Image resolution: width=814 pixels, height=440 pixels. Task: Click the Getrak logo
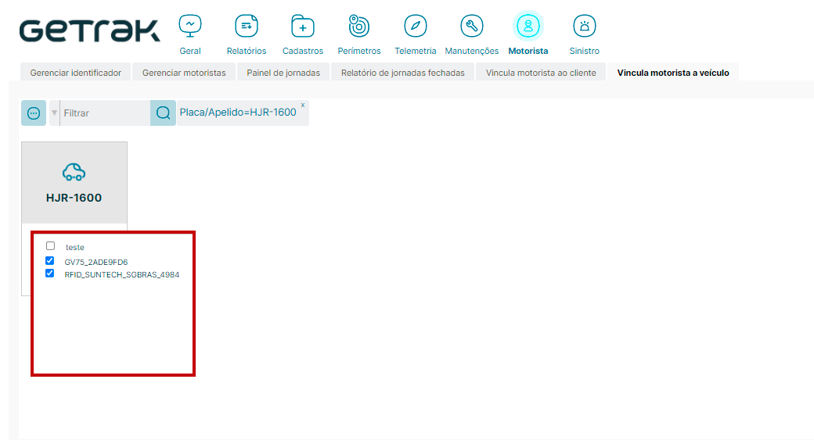(x=89, y=30)
